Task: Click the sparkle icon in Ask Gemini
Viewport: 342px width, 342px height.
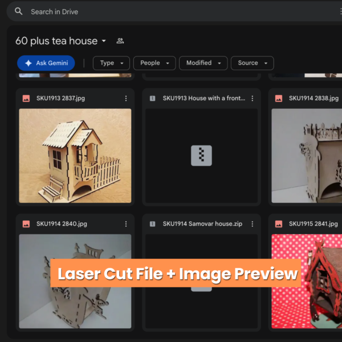Action: click(x=28, y=63)
